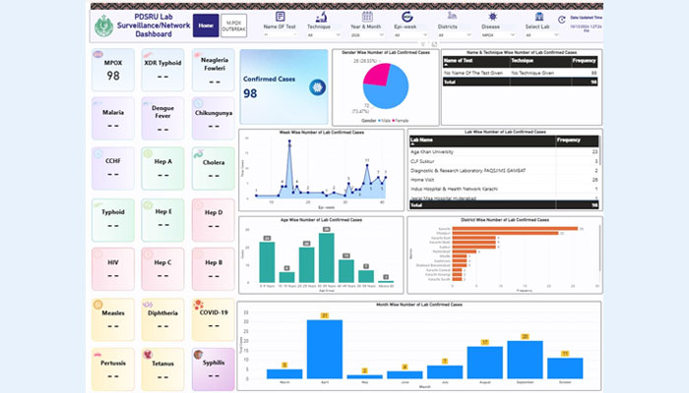689x393 pixels.
Task: Open the Disease filter dropdown
Action: 498,35
